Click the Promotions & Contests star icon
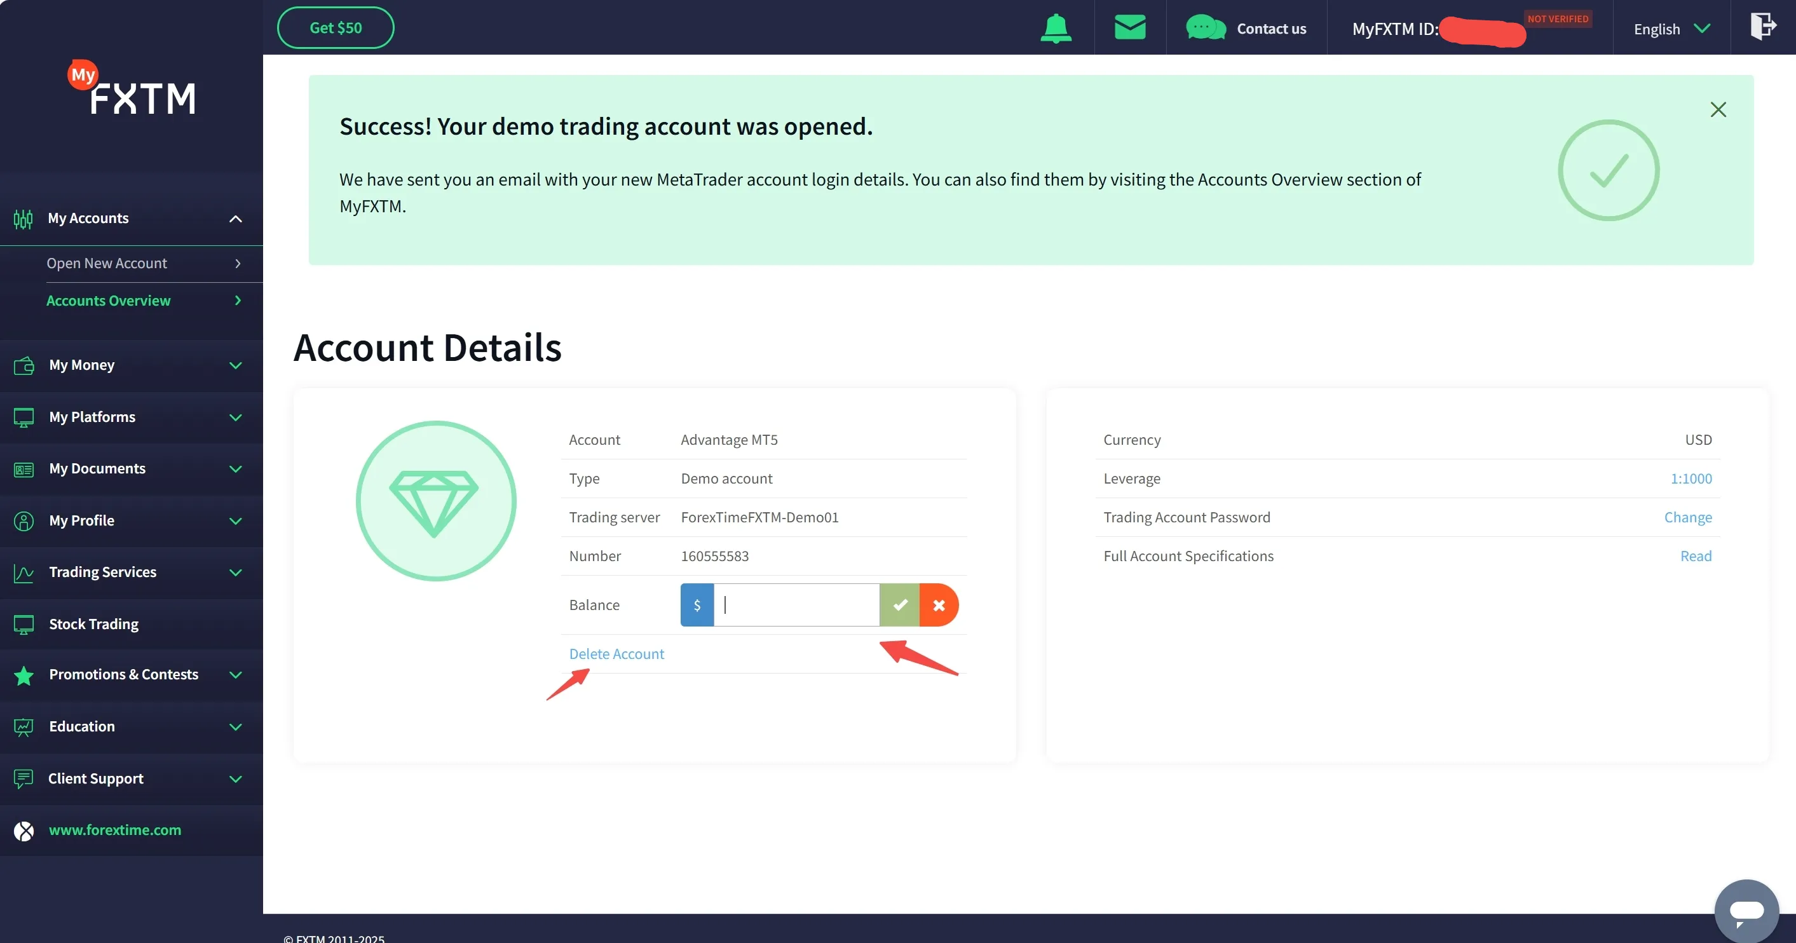The image size is (1796, 943). coord(24,675)
